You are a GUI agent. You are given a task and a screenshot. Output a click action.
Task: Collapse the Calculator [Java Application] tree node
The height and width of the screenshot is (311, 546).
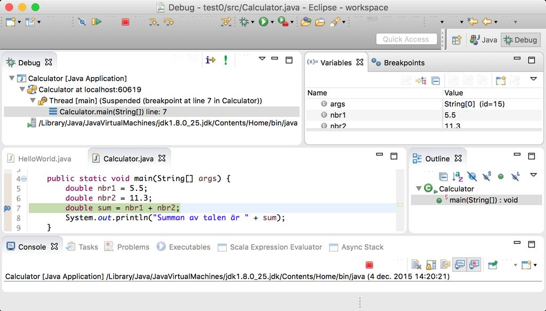(x=12, y=79)
